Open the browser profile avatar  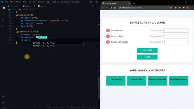coord(188,8)
